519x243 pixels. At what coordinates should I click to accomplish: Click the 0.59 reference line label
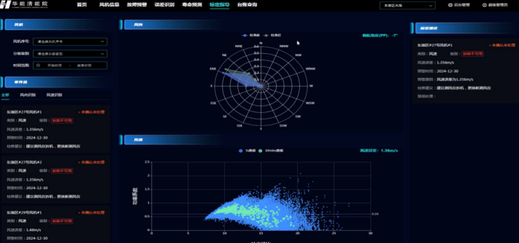(x=375, y=214)
